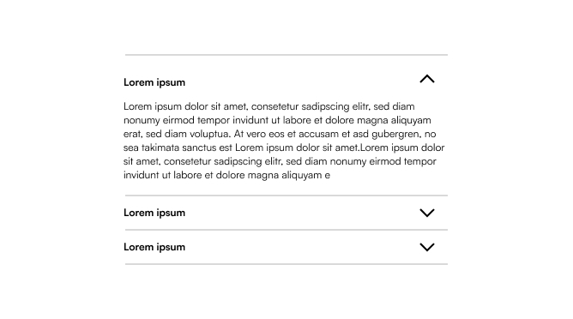Expand third section using down chevron
Image resolution: width=573 pixels, height=319 pixels.
[x=427, y=247]
